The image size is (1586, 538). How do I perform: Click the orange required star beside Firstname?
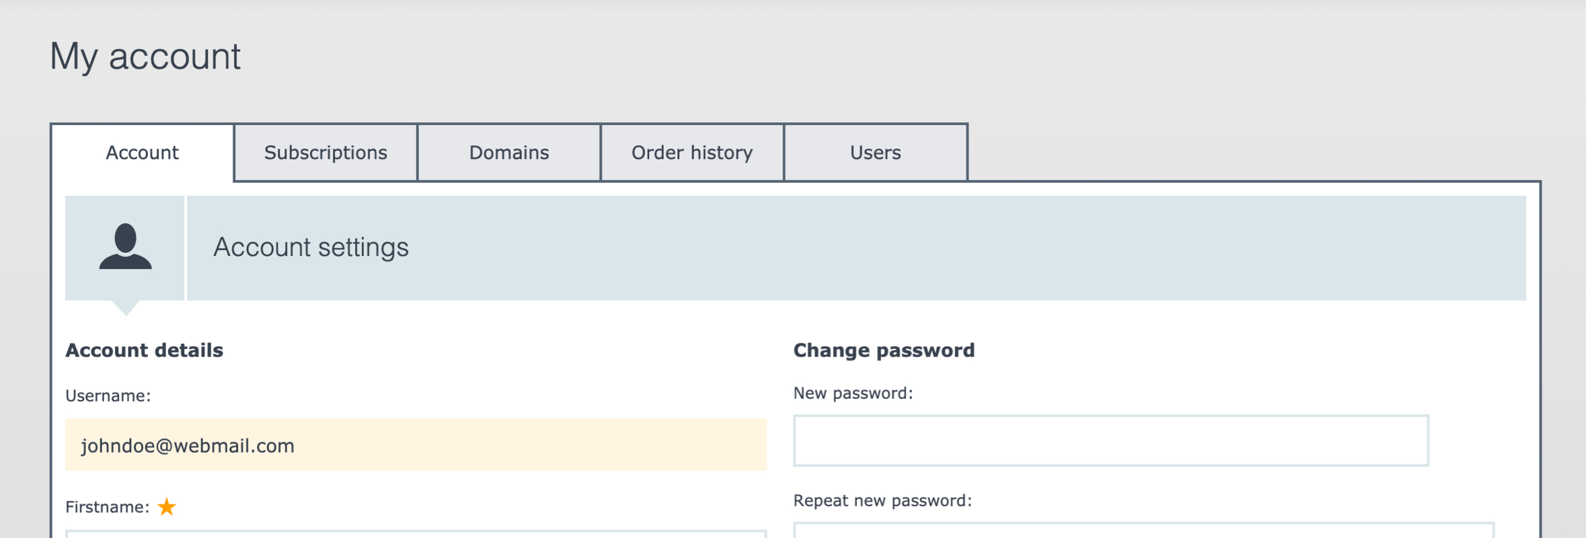click(x=167, y=506)
